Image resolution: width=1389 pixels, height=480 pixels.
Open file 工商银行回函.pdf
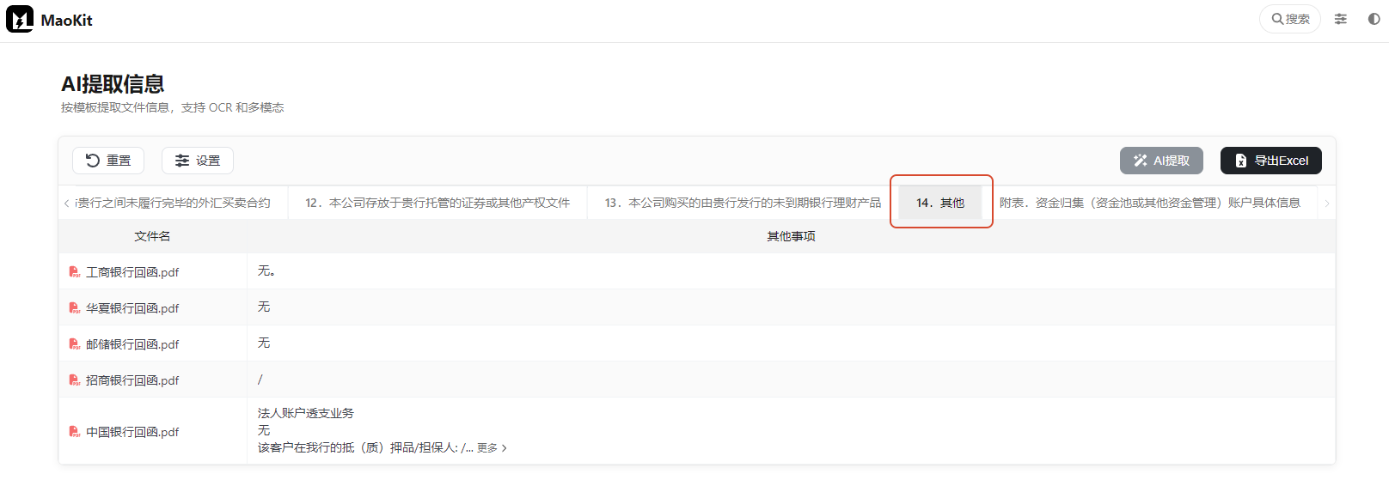tap(132, 272)
